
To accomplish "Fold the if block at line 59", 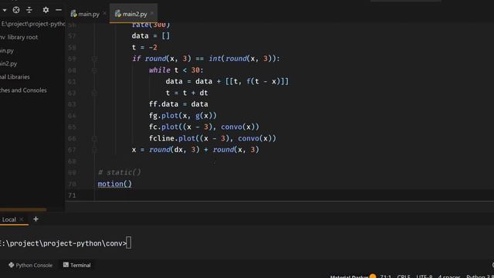I will click(94, 59).
